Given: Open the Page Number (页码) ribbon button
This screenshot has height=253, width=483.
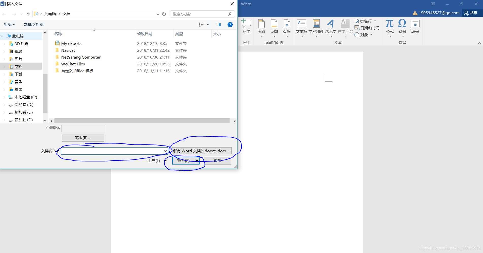Looking at the screenshot, I should point(287,28).
